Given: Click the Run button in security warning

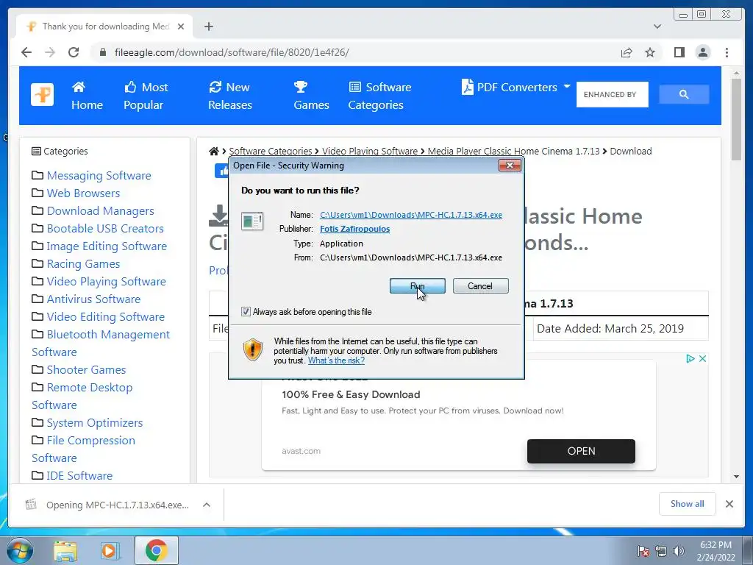Looking at the screenshot, I should (x=418, y=286).
